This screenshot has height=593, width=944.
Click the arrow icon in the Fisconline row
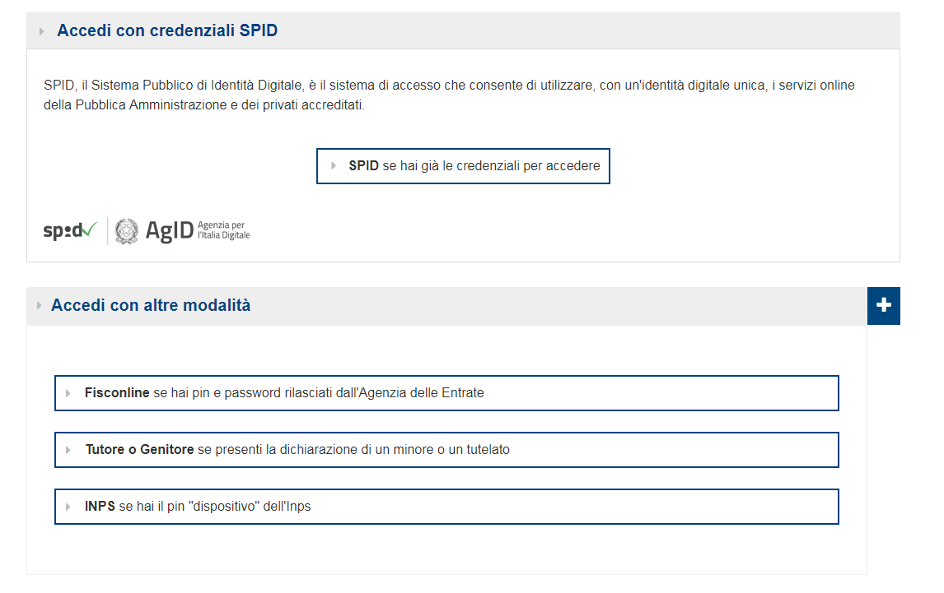click(68, 393)
